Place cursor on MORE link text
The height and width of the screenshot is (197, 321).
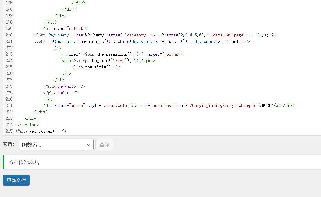266,105
